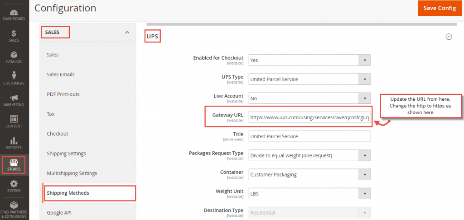Click the Packages Request Type label
464x220 pixels.
(x=216, y=153)
